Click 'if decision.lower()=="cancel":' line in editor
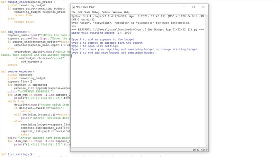The width and height of the screenshot is (279, 157). (39, 108)
